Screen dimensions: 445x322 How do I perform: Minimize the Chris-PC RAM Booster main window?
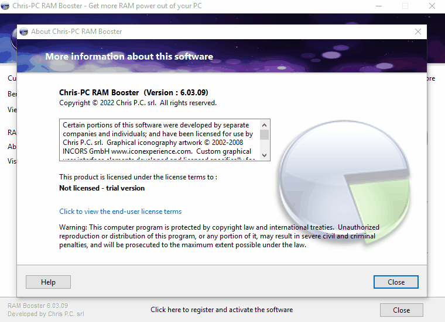tap(379, 6)
